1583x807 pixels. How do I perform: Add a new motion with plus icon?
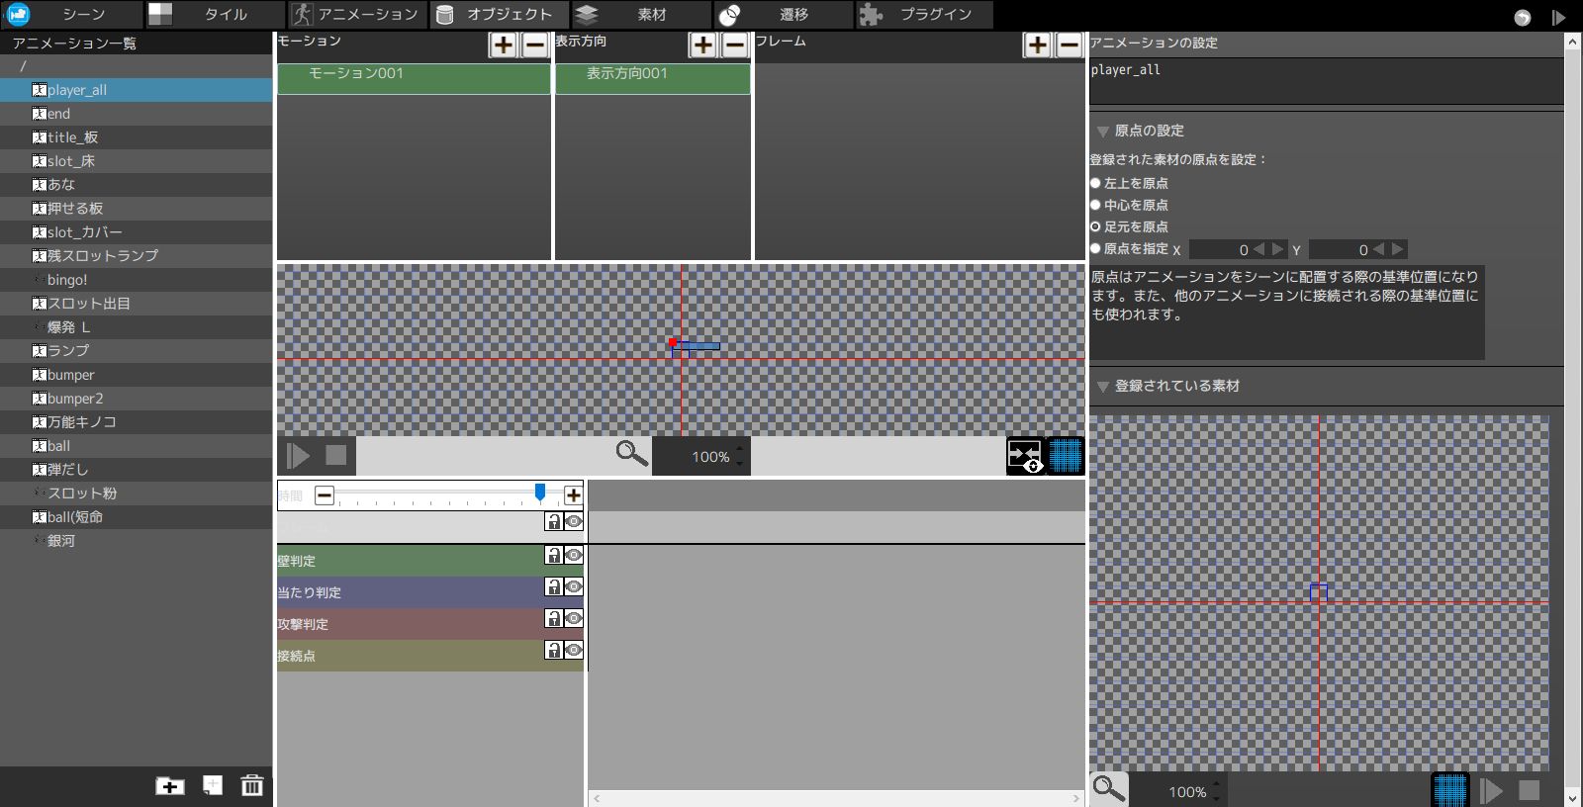[503, 45]
